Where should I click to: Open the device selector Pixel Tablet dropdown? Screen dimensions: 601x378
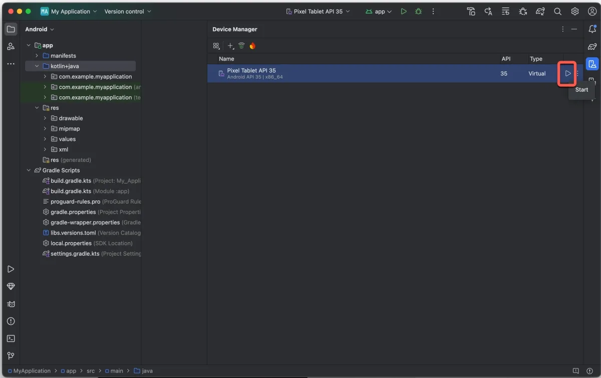[x=318, y=12]
